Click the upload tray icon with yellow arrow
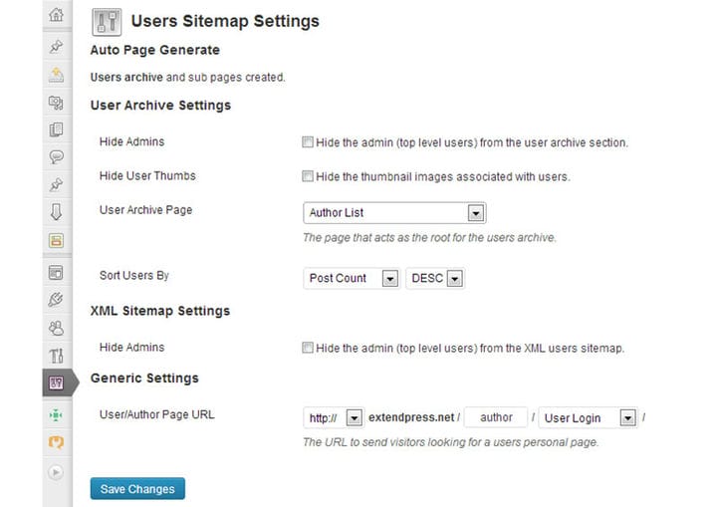The image size is (717, 507). coord(56,74)
